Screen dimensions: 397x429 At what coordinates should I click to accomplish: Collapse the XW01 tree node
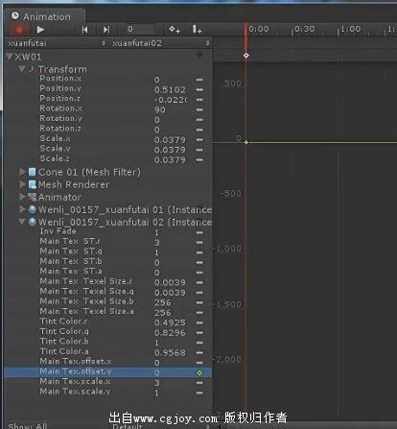[x=10, y=57]
